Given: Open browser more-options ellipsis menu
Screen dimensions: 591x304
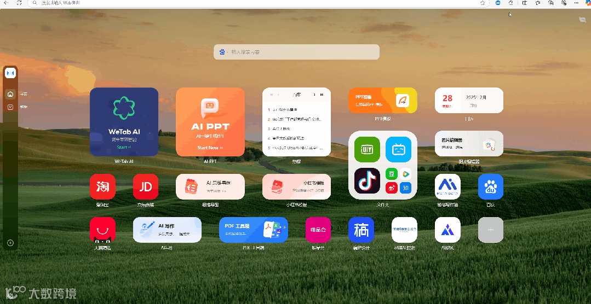Looking at the screenshot, I should pyautogui.click(x=577, y=3).
